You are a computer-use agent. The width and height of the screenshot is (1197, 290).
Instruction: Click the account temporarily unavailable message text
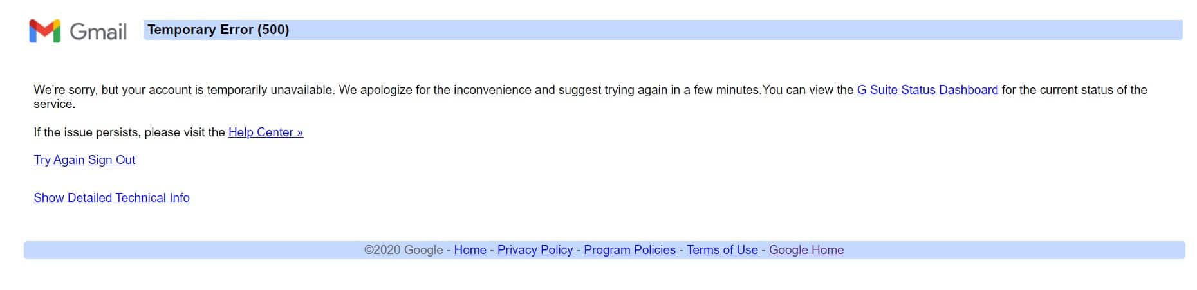click(590, 97)
